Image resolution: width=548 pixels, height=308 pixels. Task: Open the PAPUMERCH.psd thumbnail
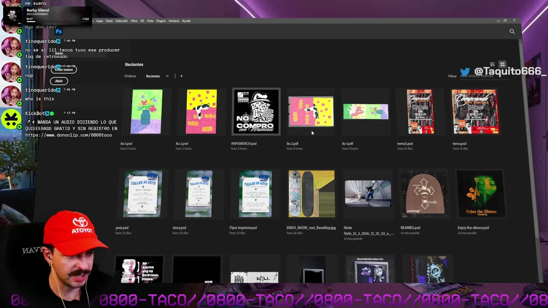click(256, 112)
